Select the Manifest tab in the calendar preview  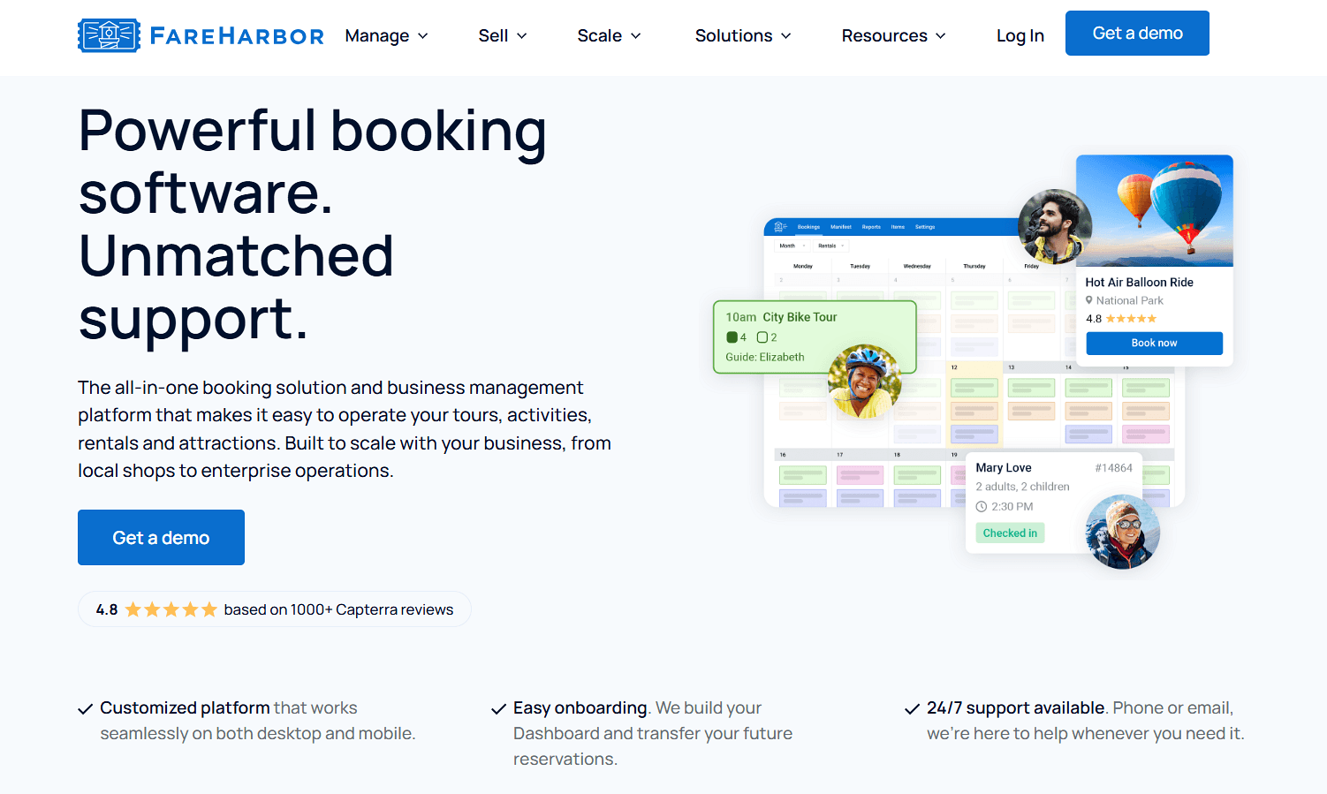pyautogui.click(x=841, y=227)
